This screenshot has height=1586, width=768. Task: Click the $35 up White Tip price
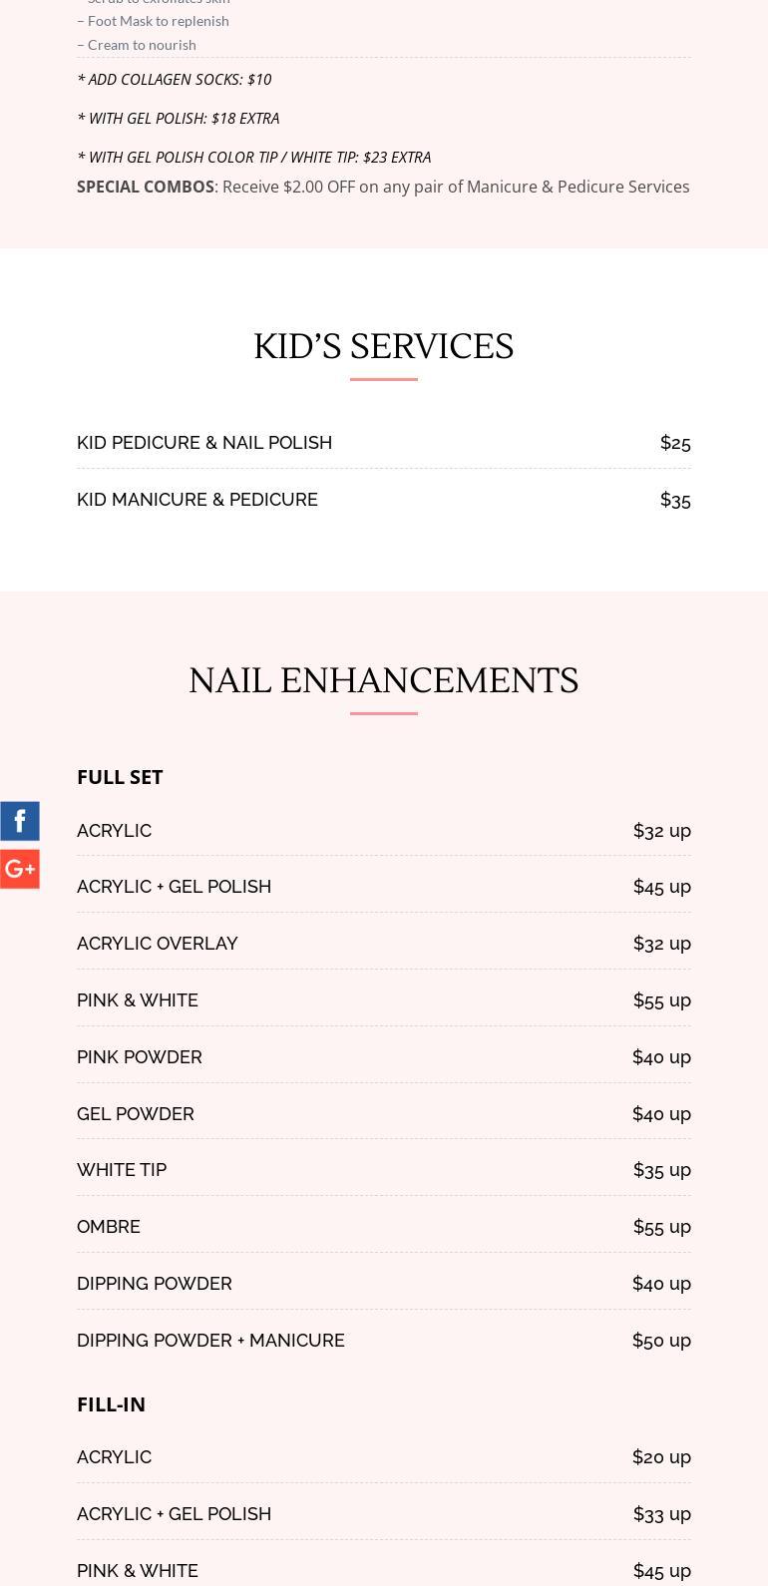(662, 1169)
